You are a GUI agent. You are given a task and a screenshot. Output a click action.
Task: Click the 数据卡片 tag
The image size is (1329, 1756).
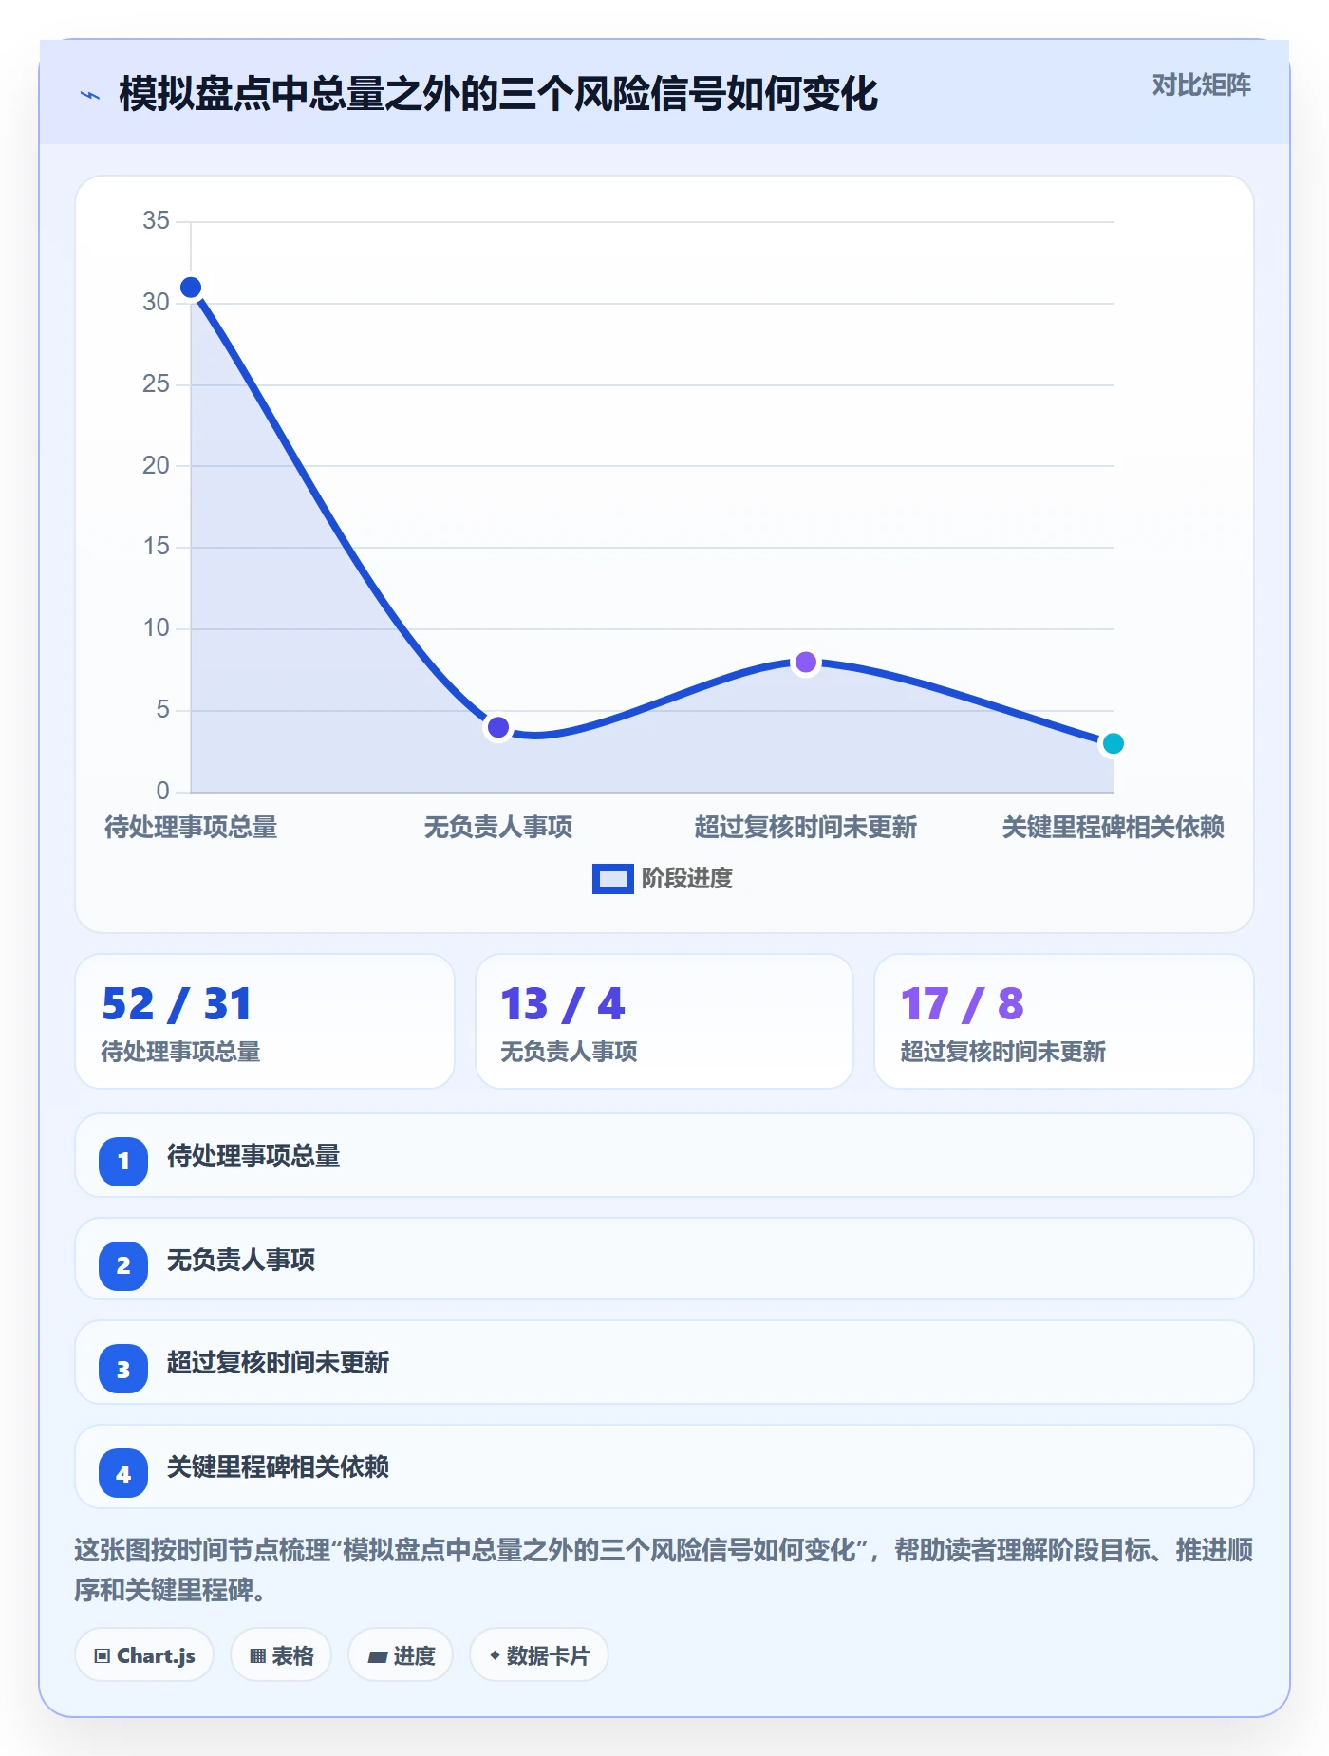click(x=539, y=1655)
